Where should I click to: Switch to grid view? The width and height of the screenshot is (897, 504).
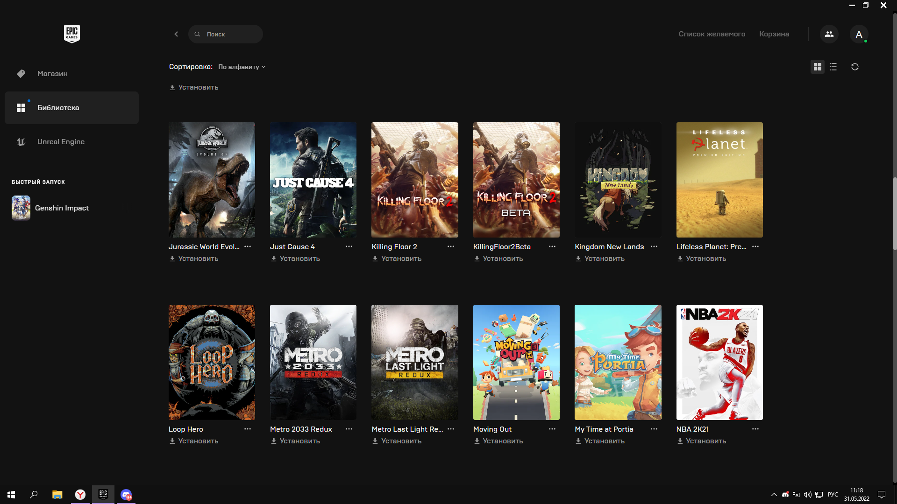817,67
